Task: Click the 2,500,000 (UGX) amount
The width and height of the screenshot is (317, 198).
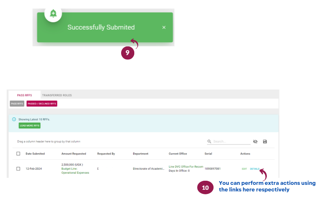Action: [72, 165]
